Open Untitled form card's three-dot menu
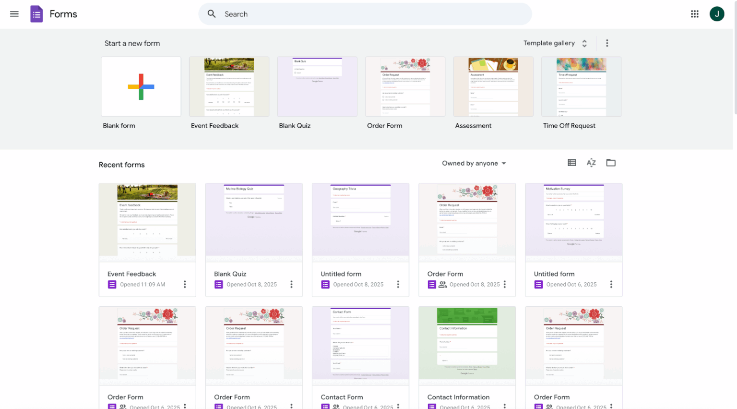This screenshot has width=737, height=409. click(398, 284)
